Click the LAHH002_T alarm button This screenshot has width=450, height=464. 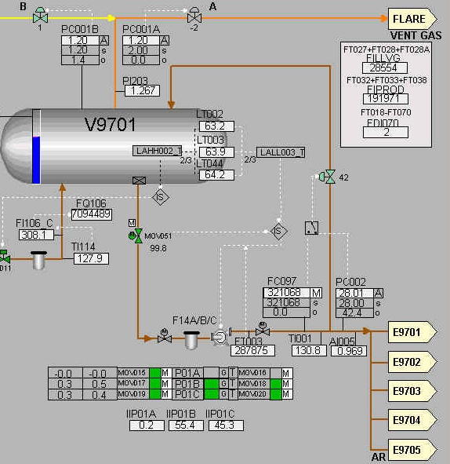(x=158, y=151)
